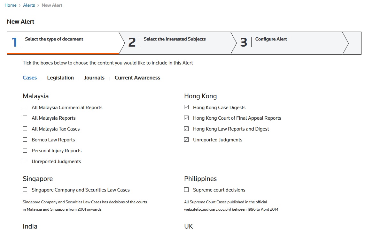Check Supreme court decisions box
Image resolution: width=365 pixels, height=234 pixels.
(x=186, y=190)
